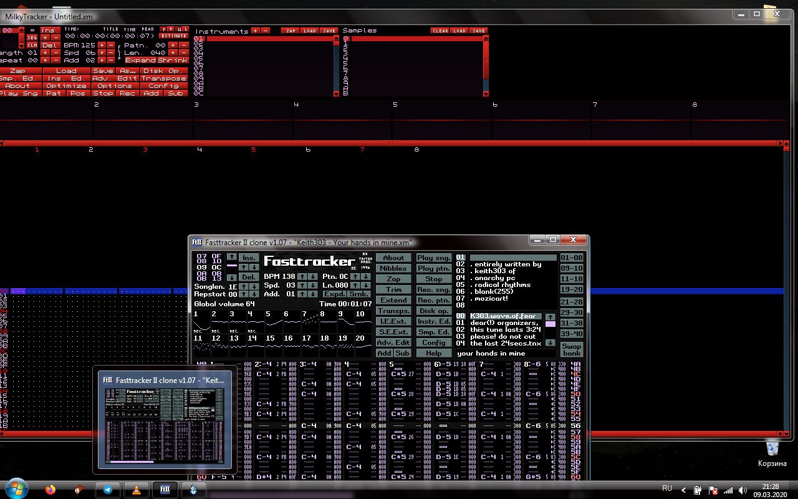The width and height of the screenshot is (798, 499).
Task: Click Transpose in MilkyTracker
Action: click(164, 79)
